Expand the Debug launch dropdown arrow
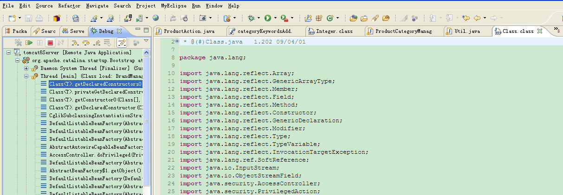 point(259,18)
